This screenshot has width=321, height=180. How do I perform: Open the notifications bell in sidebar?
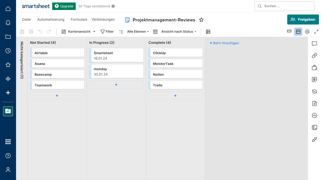point(8,23)
